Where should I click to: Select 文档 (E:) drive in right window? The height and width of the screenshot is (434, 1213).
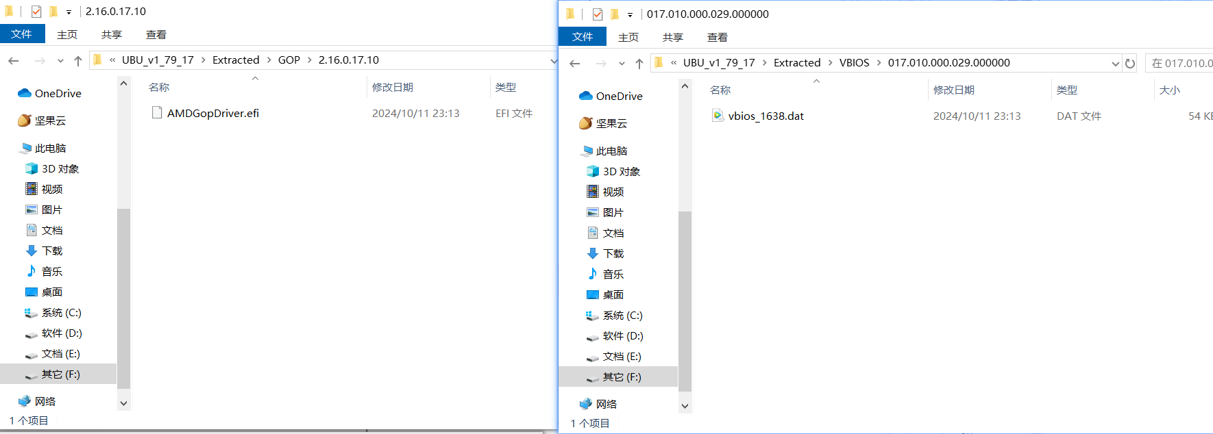pyautogui.click(x=622, y=356)
